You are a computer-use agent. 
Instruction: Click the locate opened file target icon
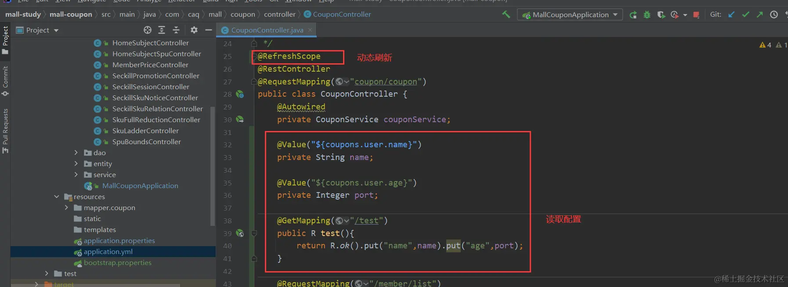coord(148,30)
